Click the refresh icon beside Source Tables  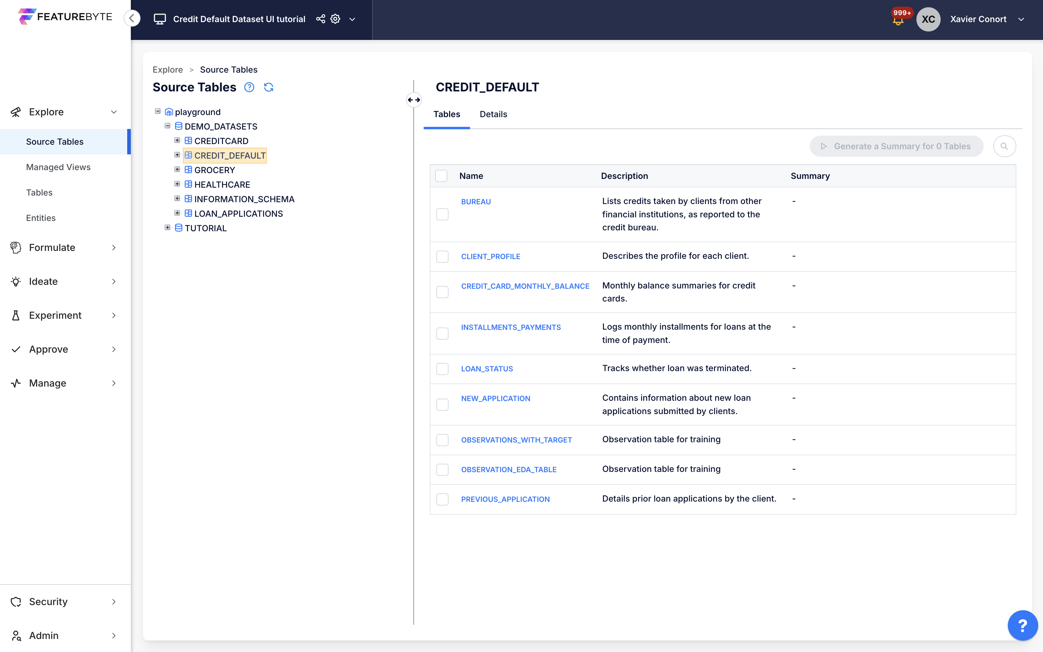pyautogui.click(x=268, y=87)
